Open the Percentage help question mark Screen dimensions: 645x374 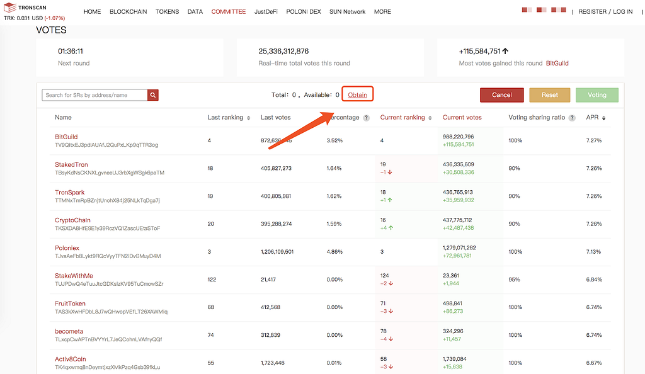[366, 118]
